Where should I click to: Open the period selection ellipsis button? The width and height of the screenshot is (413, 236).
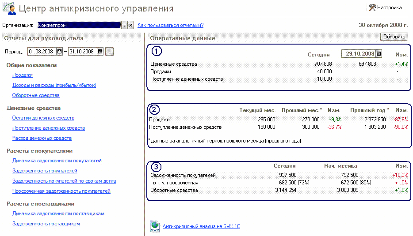109,52
